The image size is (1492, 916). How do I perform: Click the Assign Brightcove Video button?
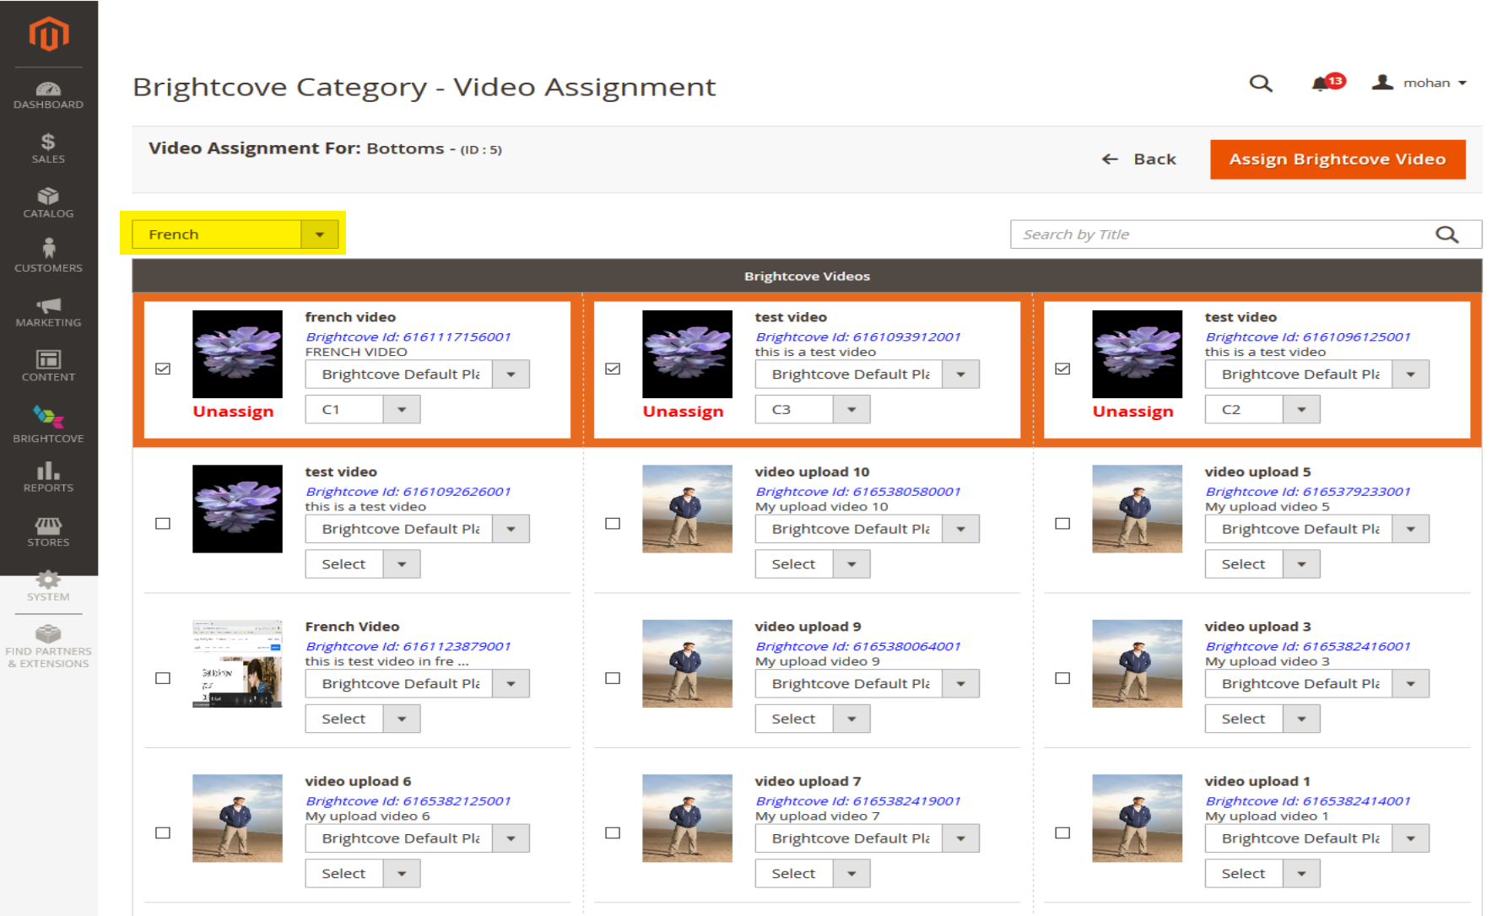1337,159
